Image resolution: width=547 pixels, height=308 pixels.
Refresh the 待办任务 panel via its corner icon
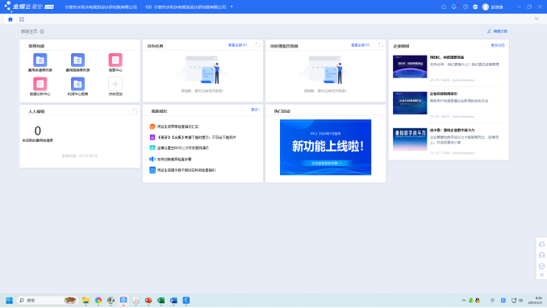(x=258, y=45)
